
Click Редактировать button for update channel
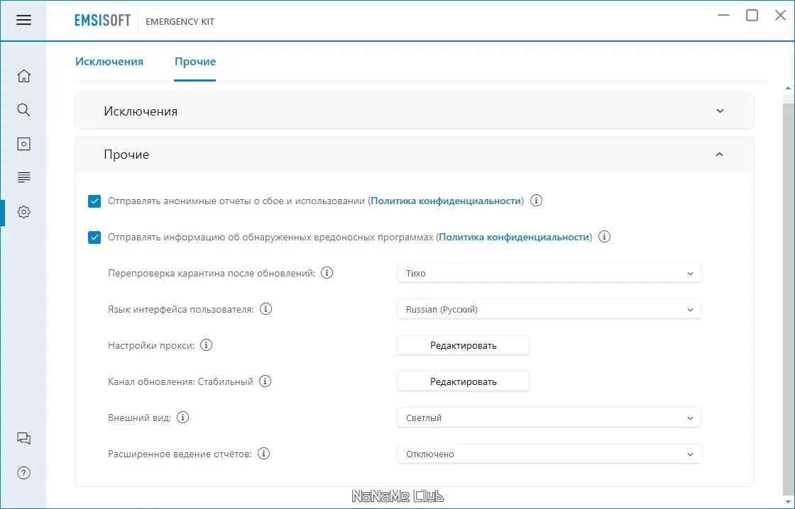coord(463,381)
